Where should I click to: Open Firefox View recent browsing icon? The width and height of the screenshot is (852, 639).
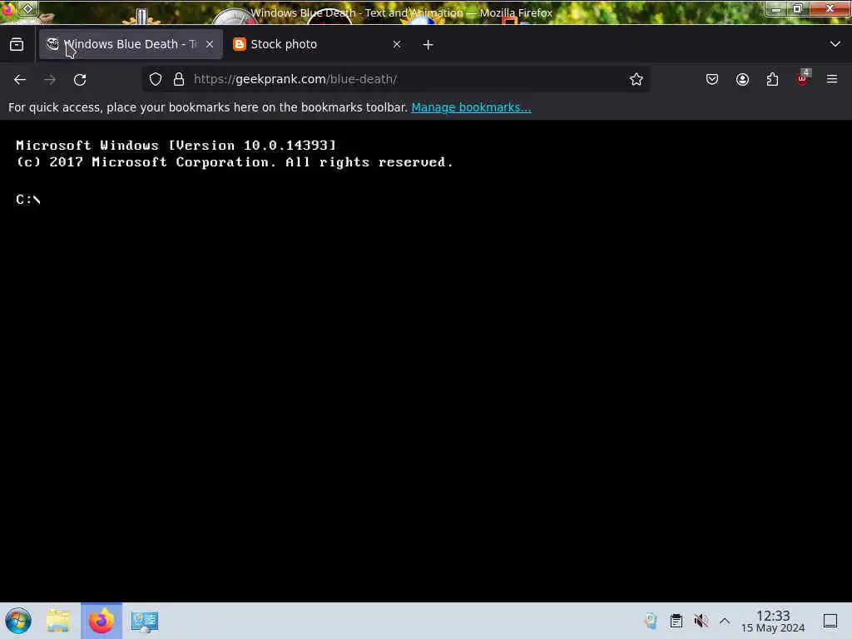pyautogui.click(x=17, y=45)
